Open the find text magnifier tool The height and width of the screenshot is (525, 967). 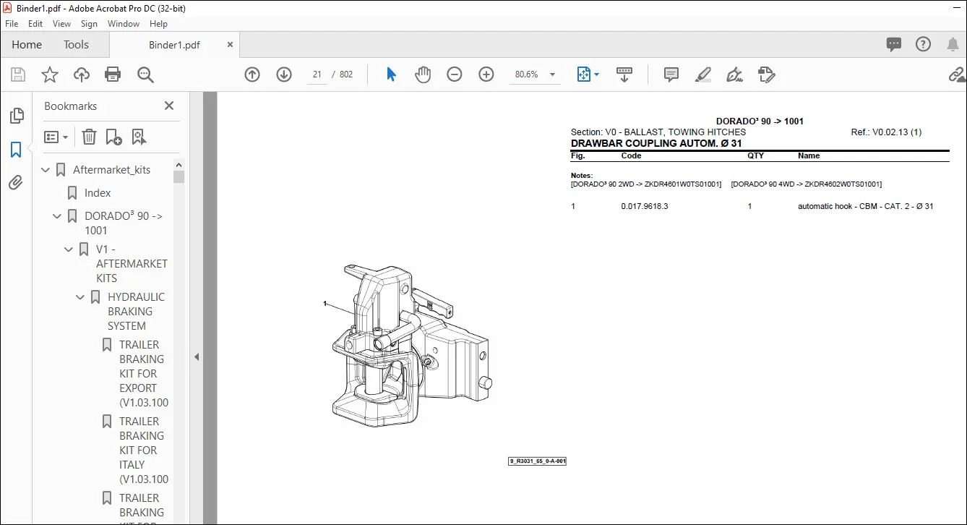coord(145,74)
